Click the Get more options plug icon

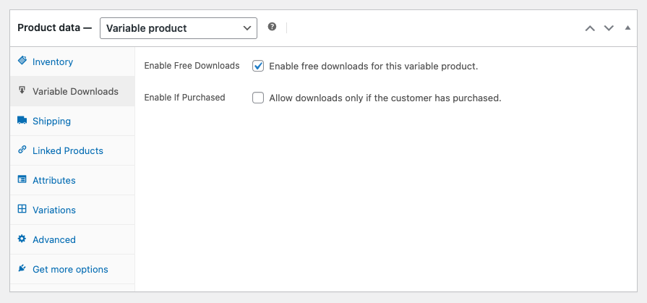(22, 269)
